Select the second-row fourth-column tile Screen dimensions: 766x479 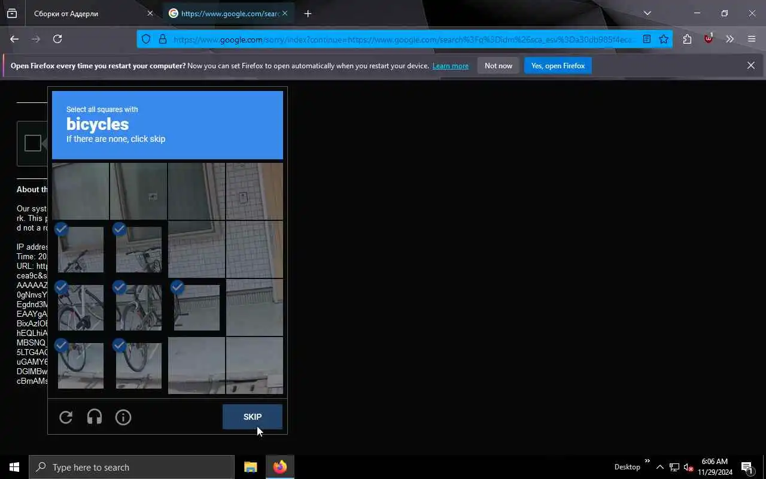[x=255, y=249]
